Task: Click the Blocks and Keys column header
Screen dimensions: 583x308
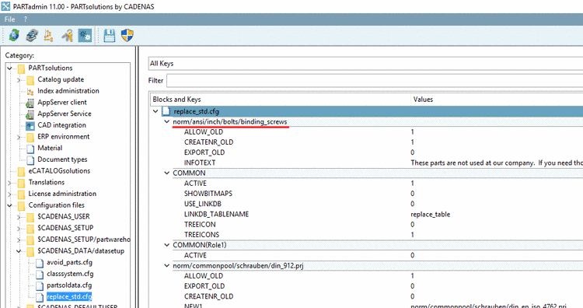Action: [281, 100]
